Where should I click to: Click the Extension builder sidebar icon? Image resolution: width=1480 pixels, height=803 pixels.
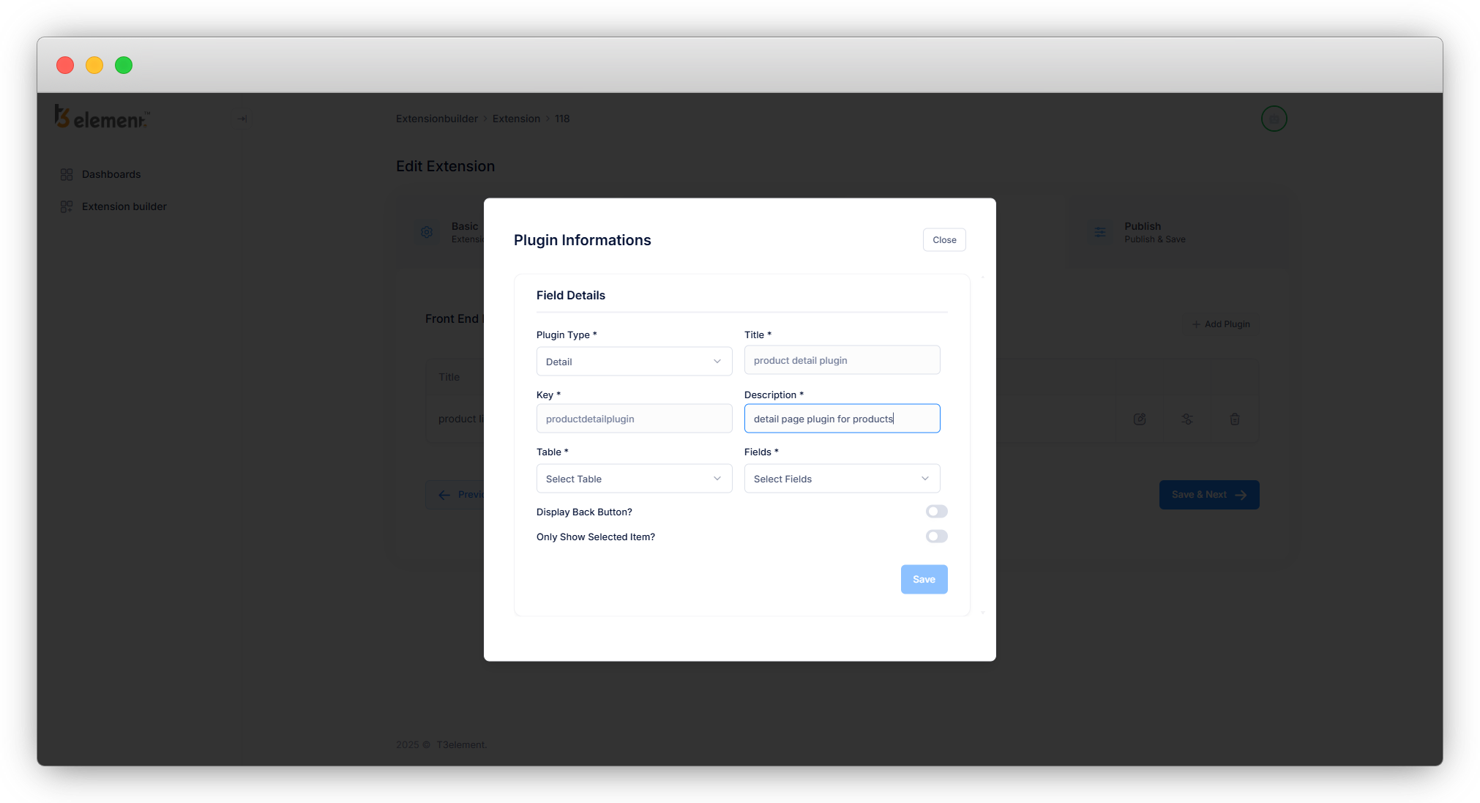(x=67, y=206)
